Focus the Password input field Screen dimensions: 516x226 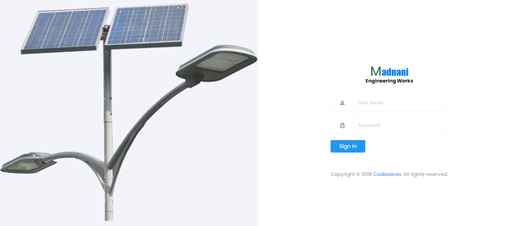400,125
